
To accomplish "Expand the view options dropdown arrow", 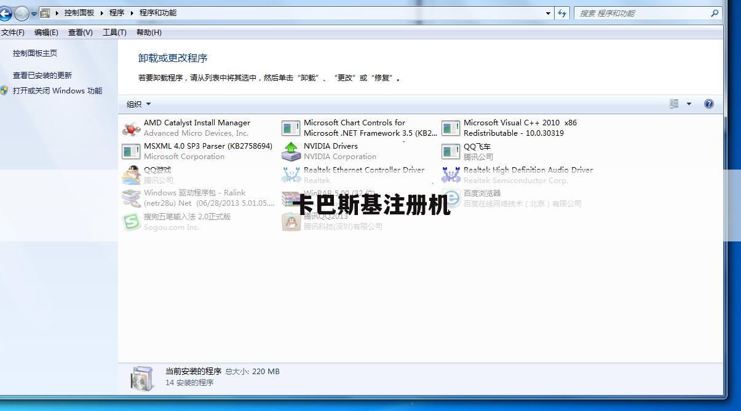I will tap(689, 104).
